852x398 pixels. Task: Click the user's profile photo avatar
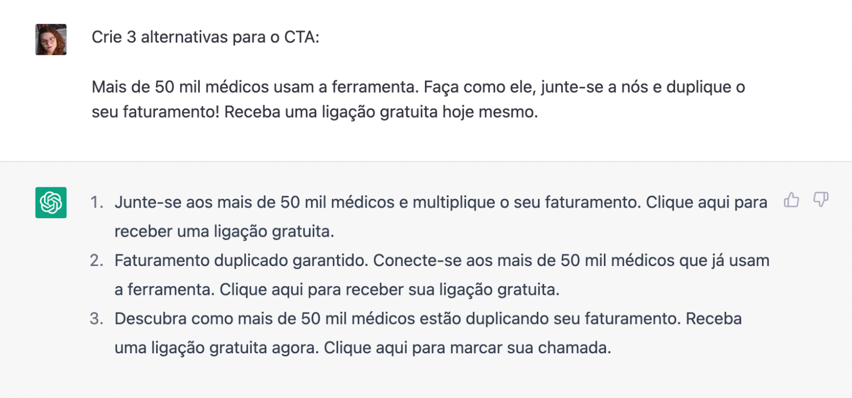(51, 39)
